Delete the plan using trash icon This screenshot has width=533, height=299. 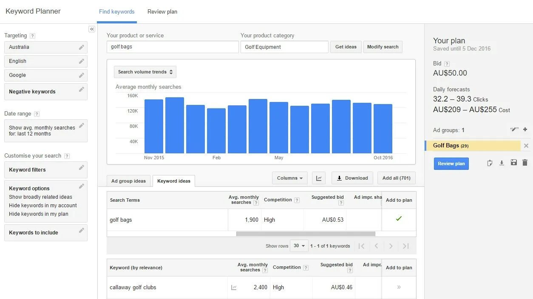point(525,163)
